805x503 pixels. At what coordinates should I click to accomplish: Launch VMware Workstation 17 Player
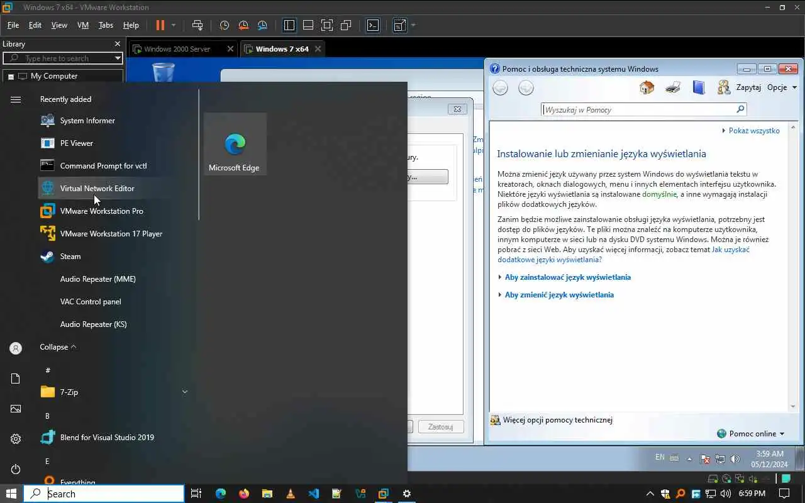[116, 234]
